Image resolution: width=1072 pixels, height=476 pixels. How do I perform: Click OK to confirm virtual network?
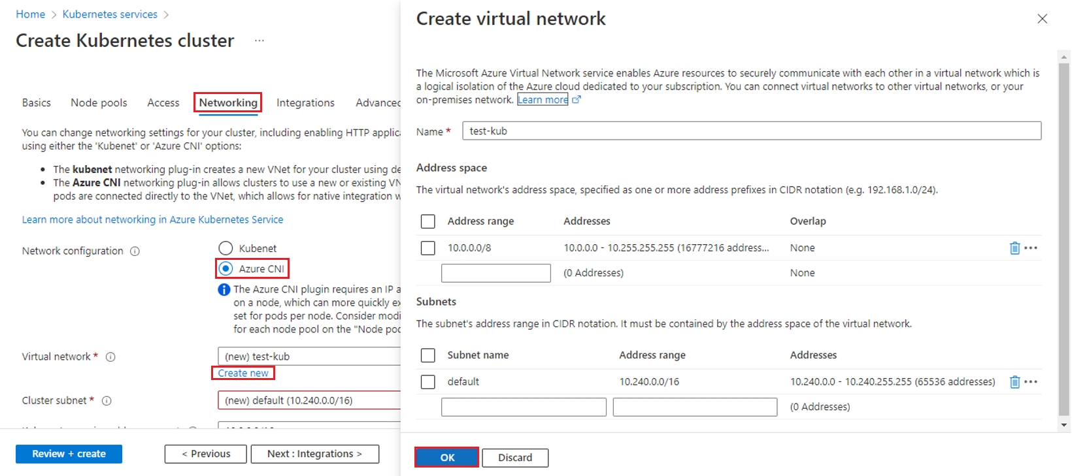[x=447, y=457]
